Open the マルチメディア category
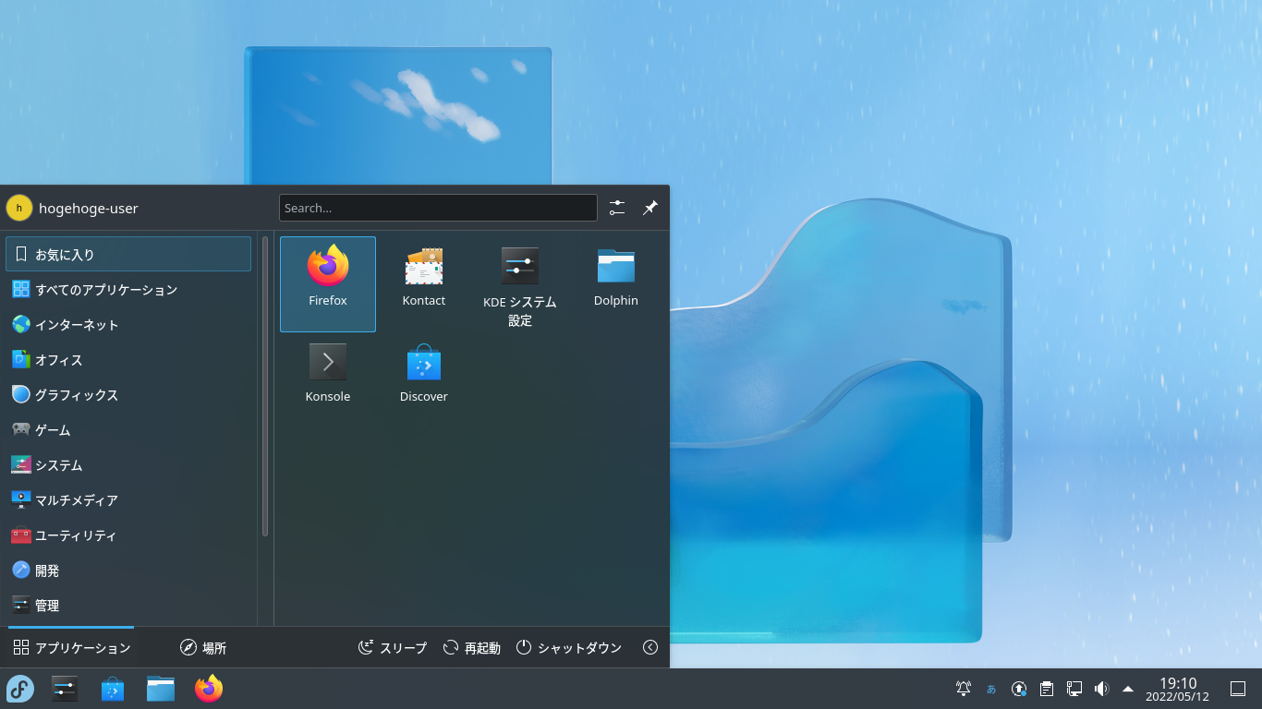This screenshot has height=709, width=1262. tap(128, 499)
